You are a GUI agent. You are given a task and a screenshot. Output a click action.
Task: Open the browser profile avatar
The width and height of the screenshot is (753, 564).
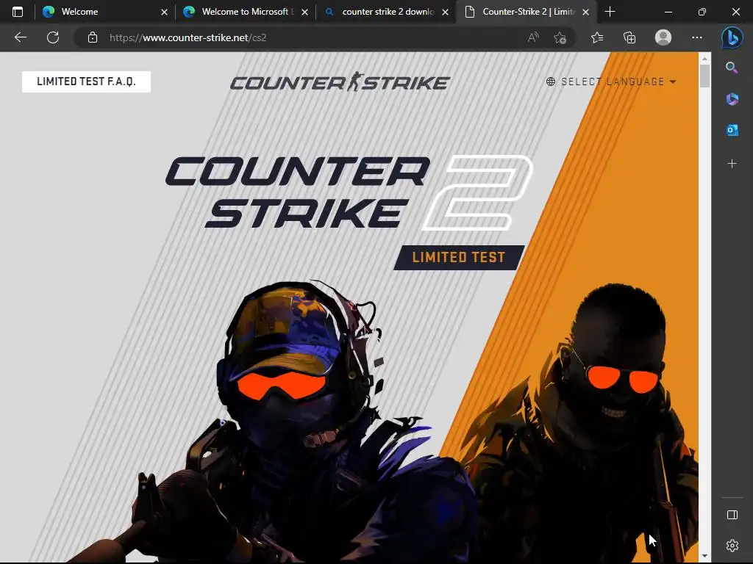(663, 37)
